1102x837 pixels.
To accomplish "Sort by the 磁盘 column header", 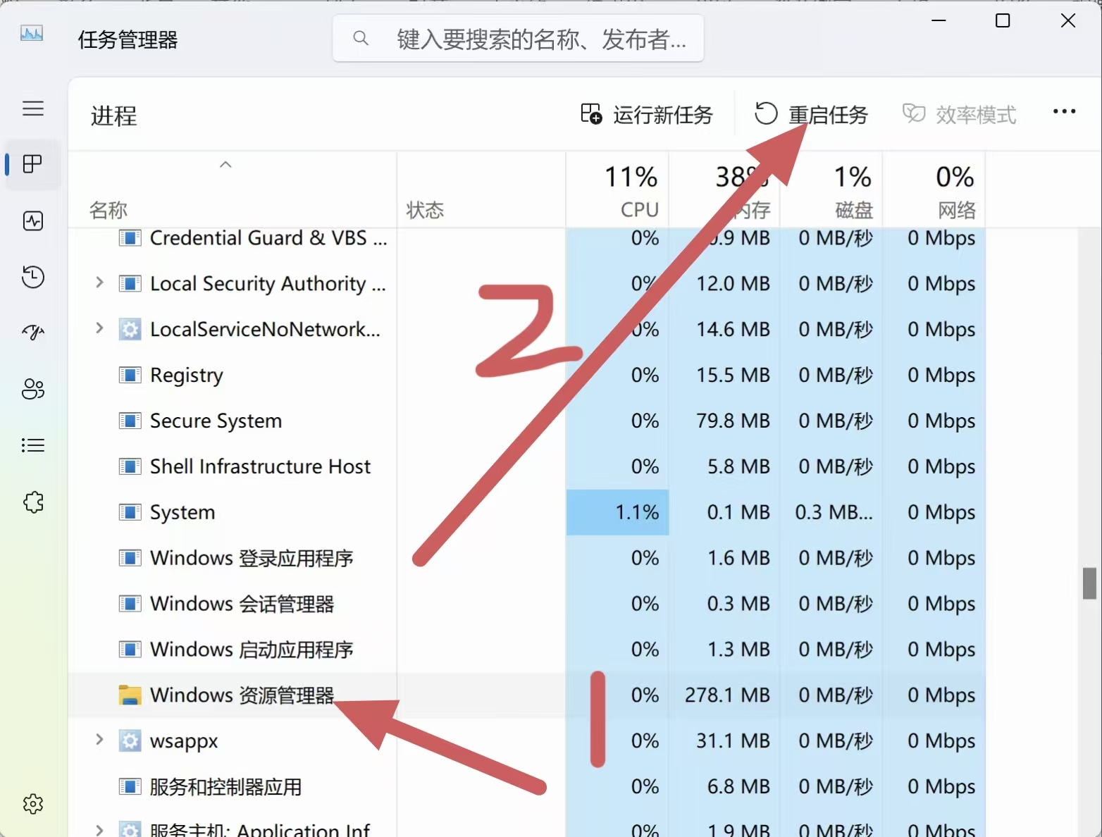I will [x=831, y=190].
